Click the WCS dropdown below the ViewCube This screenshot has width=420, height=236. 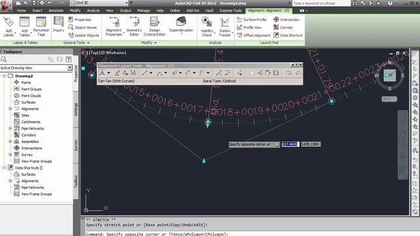click(x=389, y=99)
